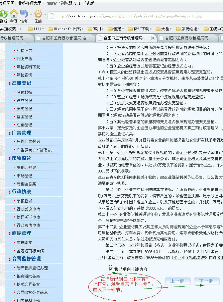Open 举报投诉 sidebar link
The width and height of the screenshot is (223, 302).
coord(24,201)
